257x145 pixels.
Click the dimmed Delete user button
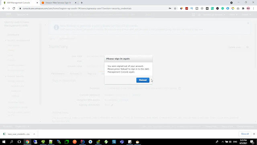(x=235, y=47)
